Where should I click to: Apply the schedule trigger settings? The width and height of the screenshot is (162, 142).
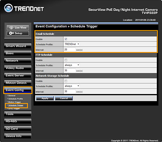tap(45, 98)
